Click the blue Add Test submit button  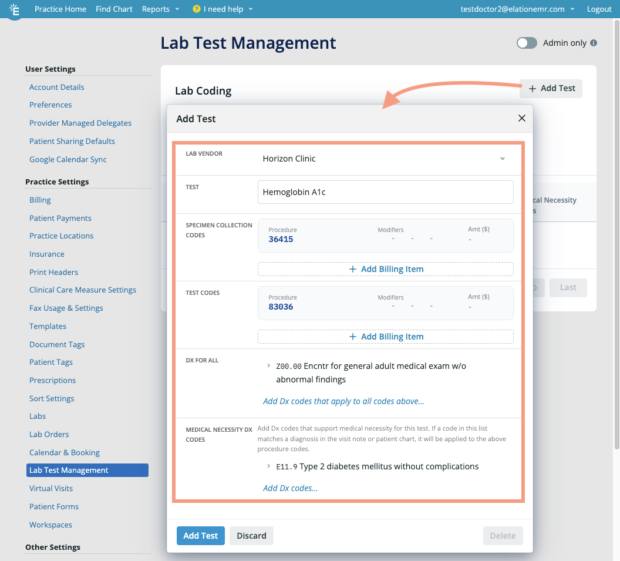click(200, 536)
